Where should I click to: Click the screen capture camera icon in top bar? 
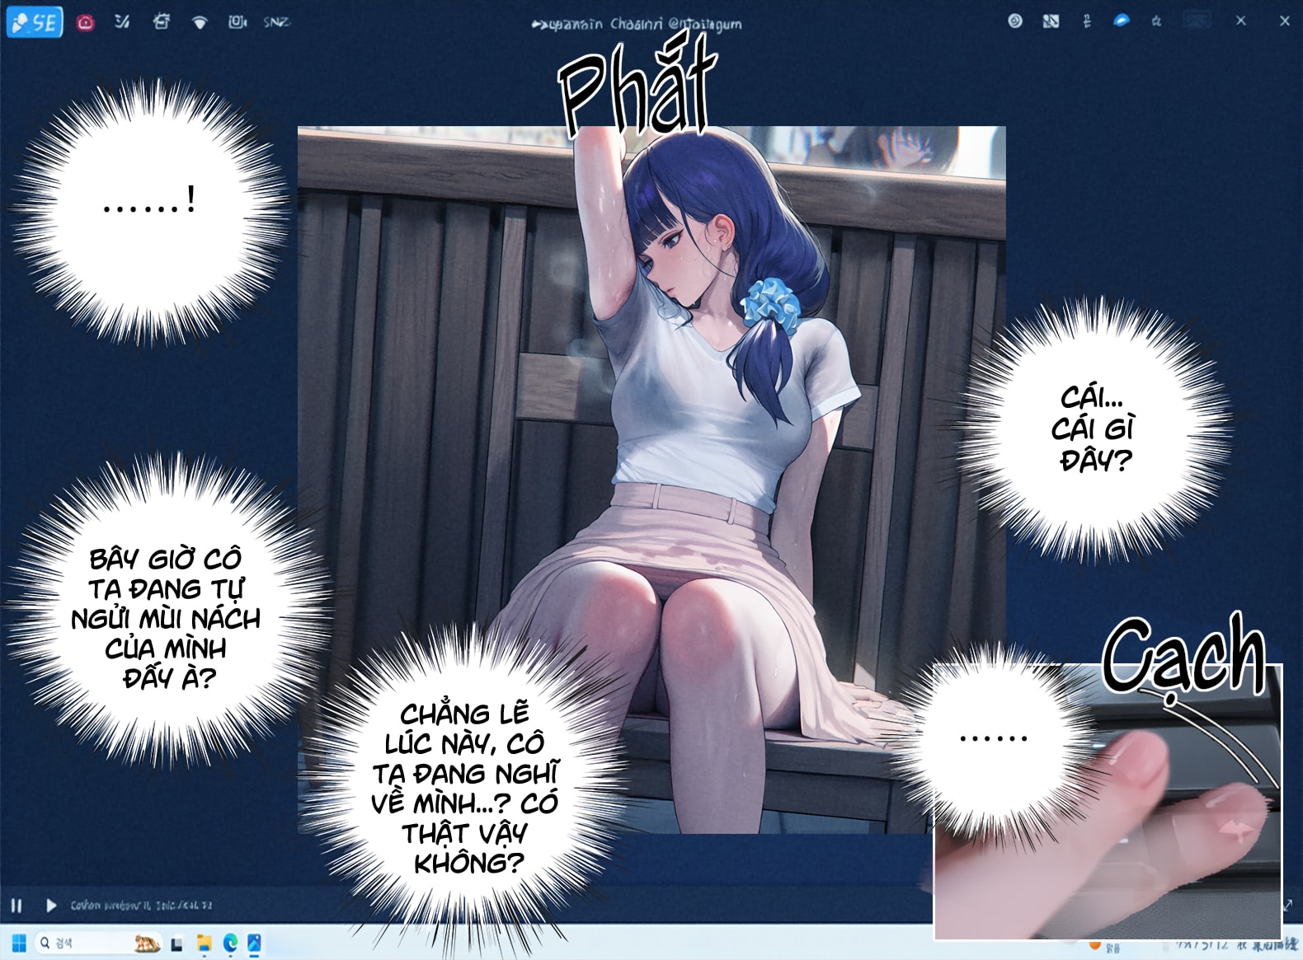[238, 22]
